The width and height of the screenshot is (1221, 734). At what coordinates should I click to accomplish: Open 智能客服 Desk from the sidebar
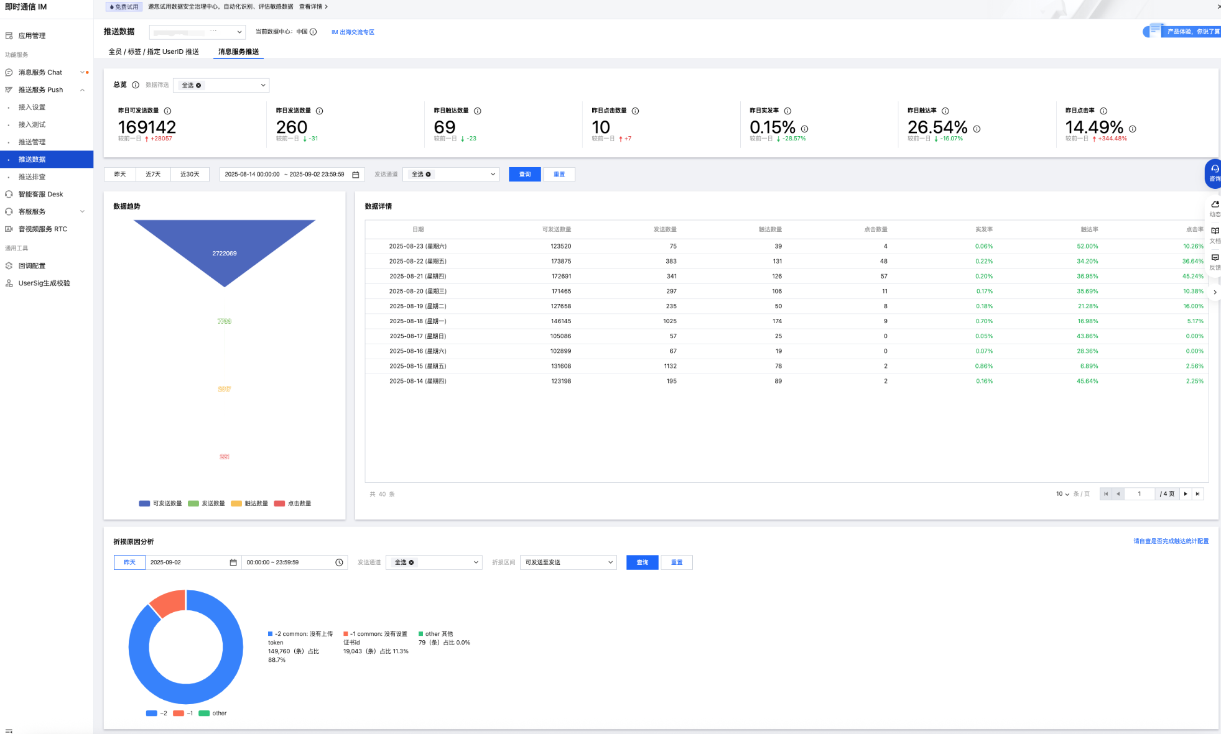pos(40,194)
